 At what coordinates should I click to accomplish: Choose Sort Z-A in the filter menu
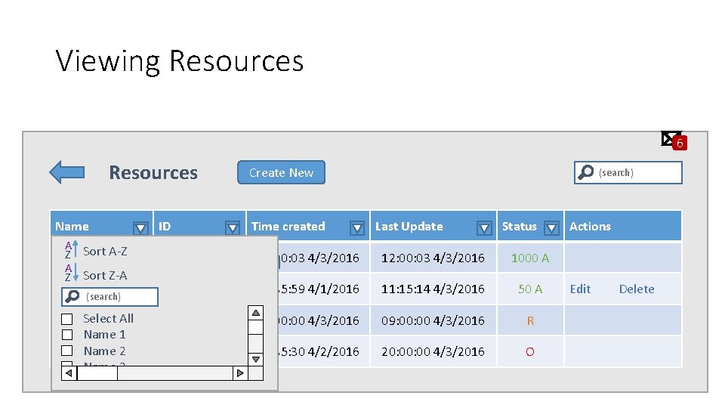[x=105, y=275]
